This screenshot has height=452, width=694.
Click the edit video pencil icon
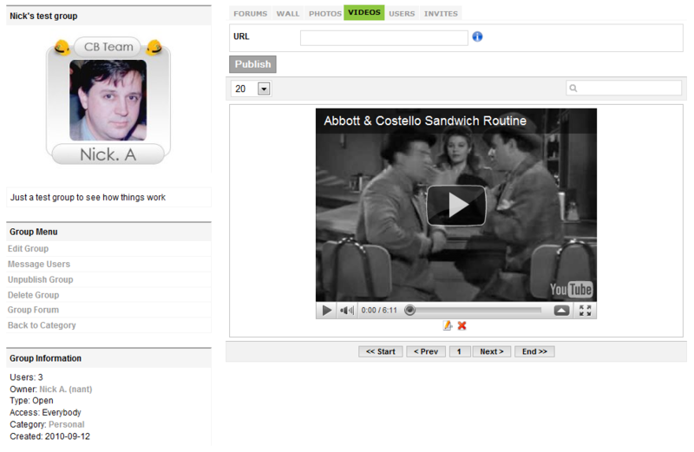pos(448,326)
